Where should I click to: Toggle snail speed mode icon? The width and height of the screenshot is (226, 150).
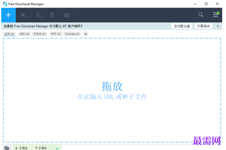click(x=7, y=148)
